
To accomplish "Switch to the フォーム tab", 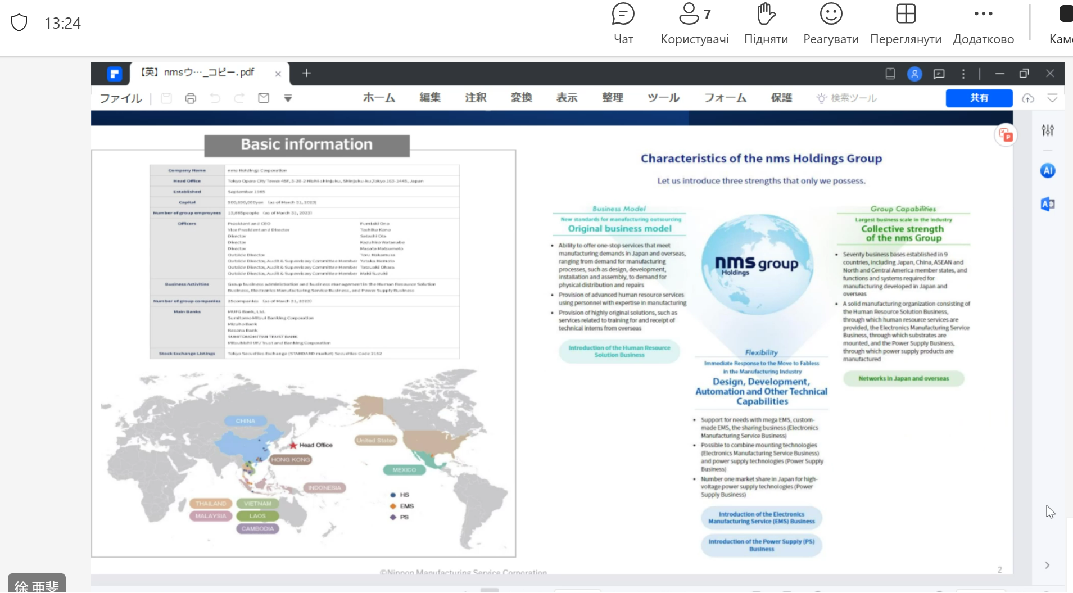I will [x=725, y=98].
